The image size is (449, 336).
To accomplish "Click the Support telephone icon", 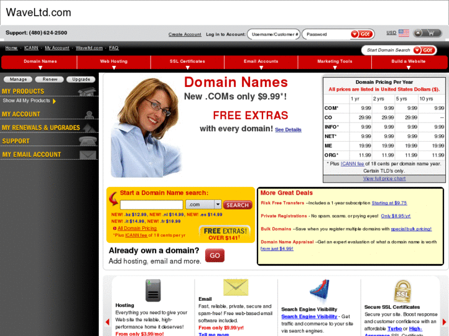I will tap(88, 141).
